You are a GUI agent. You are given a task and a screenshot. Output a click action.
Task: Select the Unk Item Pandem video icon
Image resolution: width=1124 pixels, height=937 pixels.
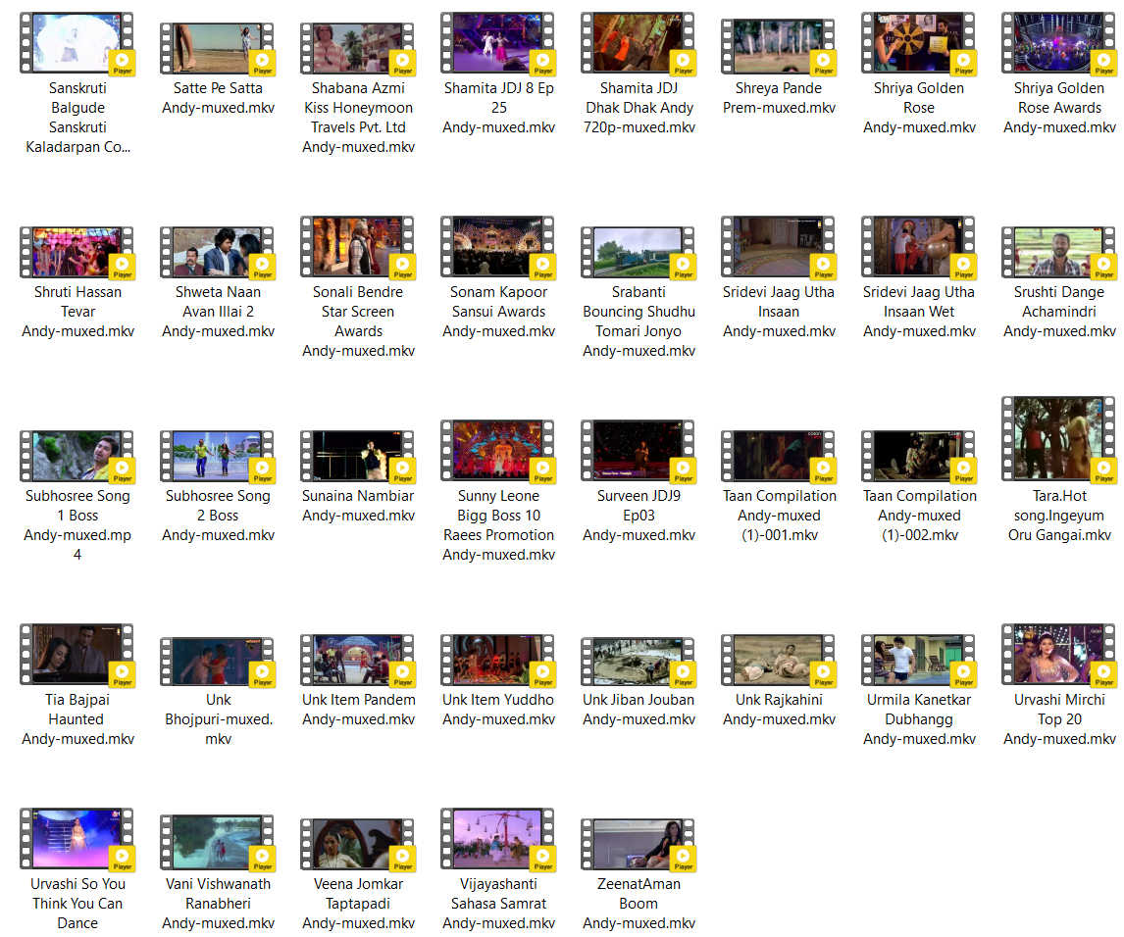point(358,660)
